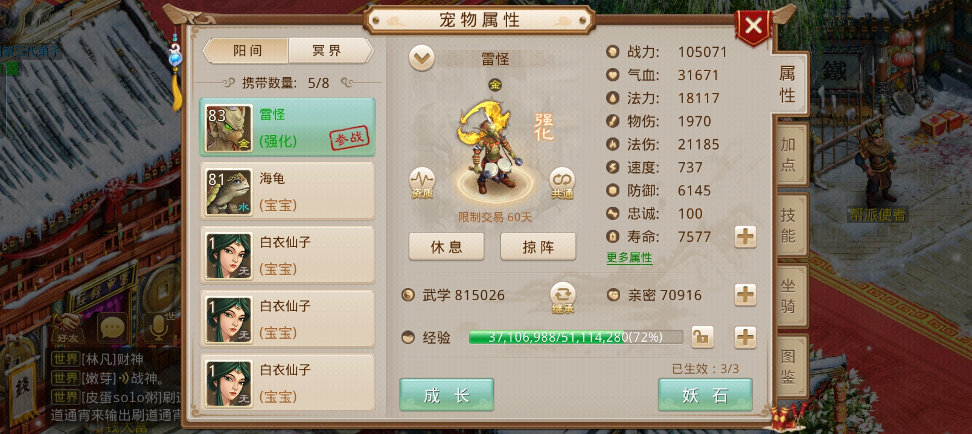Click the green experience progress bar

point(576,337)
